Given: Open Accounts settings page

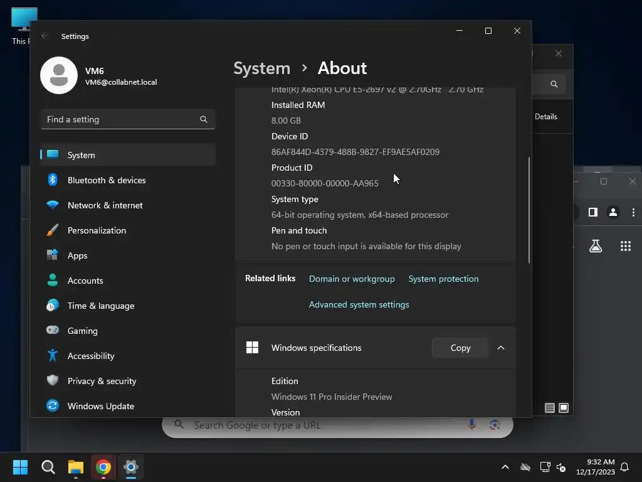Looking at the screenshot, I should coord(128,281).
